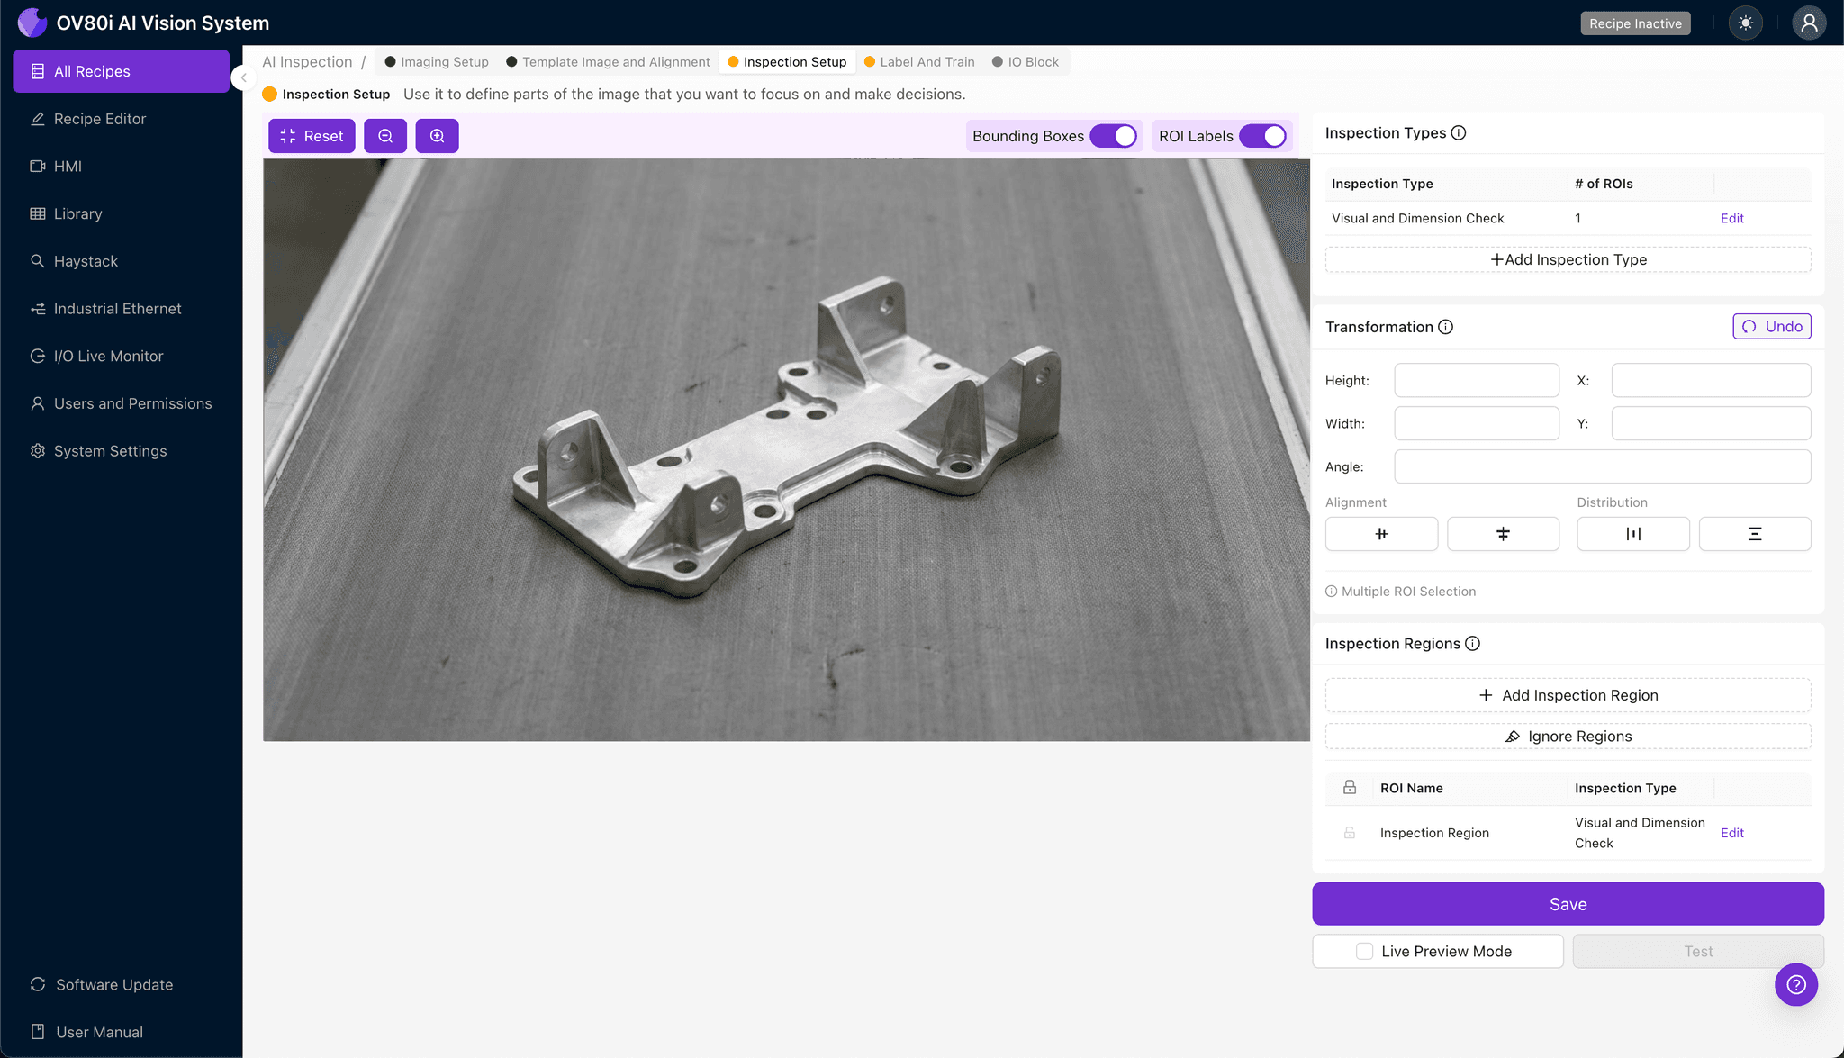1844x1058 pixels.
Task: Switch to Template Image and Alignment tab
Action: click(608, 62)
